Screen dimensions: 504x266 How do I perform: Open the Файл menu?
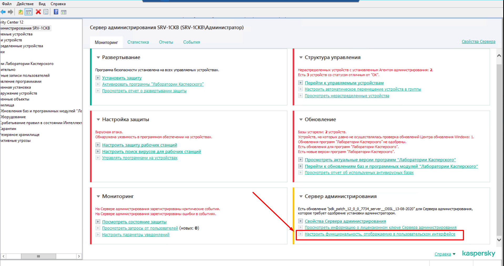tap(7, 4)
